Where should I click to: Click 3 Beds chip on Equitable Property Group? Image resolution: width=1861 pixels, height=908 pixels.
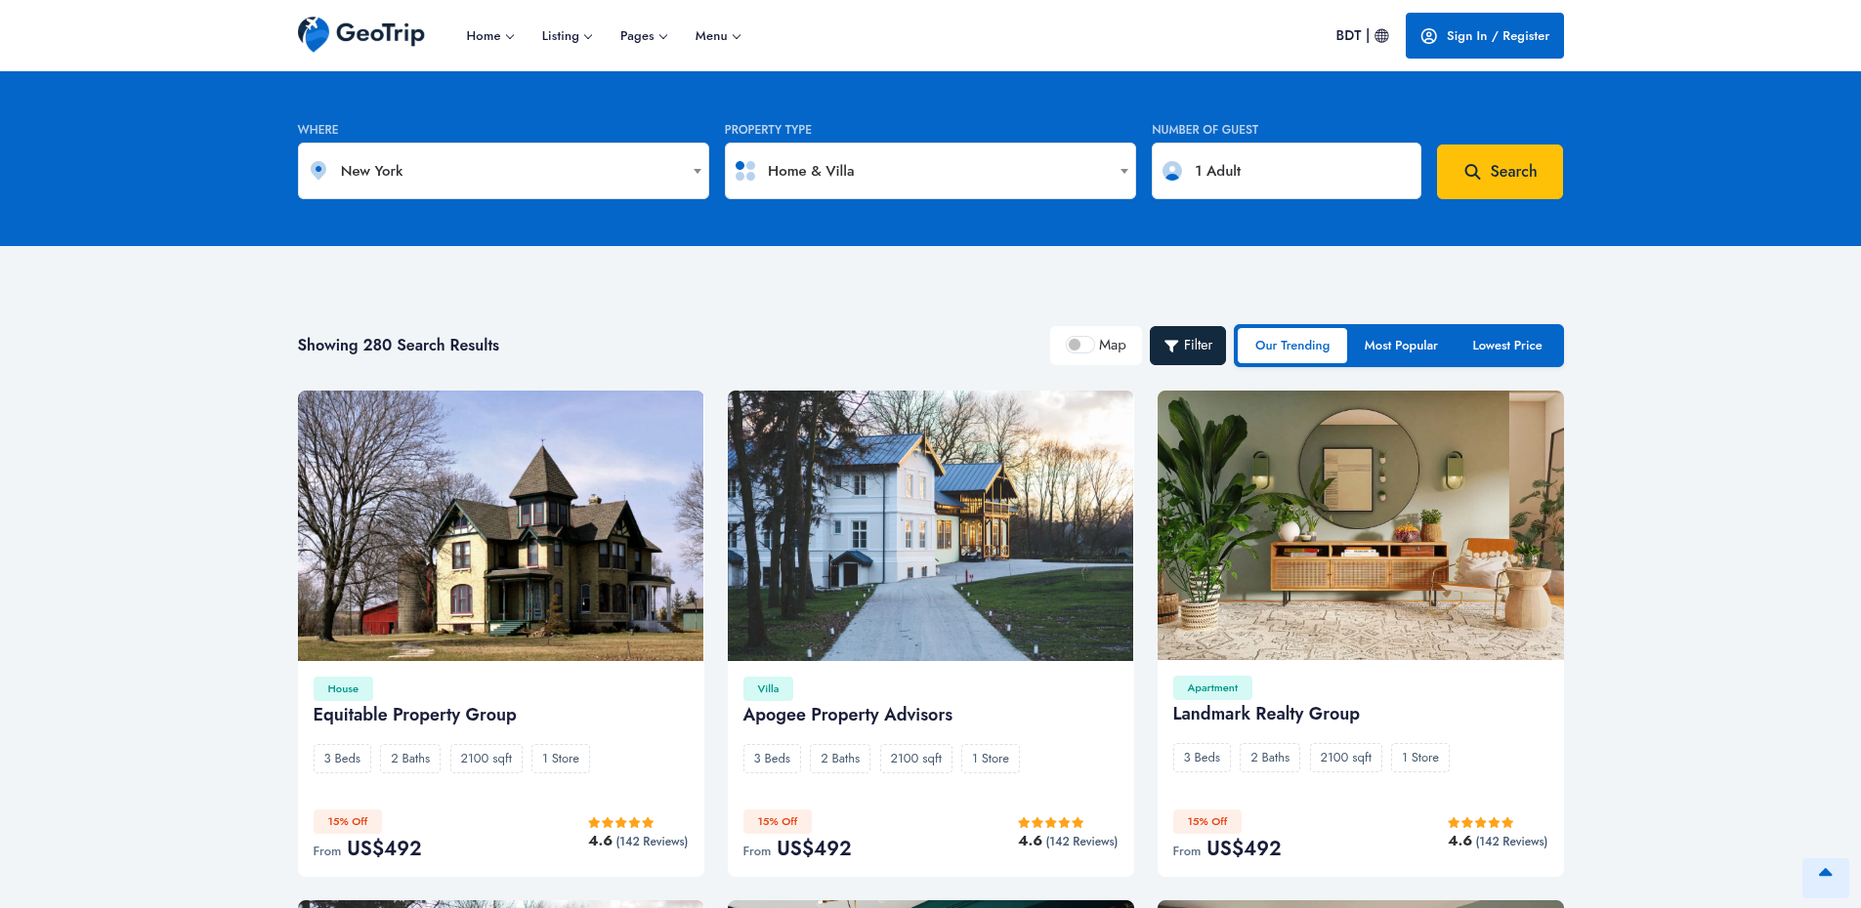coord(342,759)
